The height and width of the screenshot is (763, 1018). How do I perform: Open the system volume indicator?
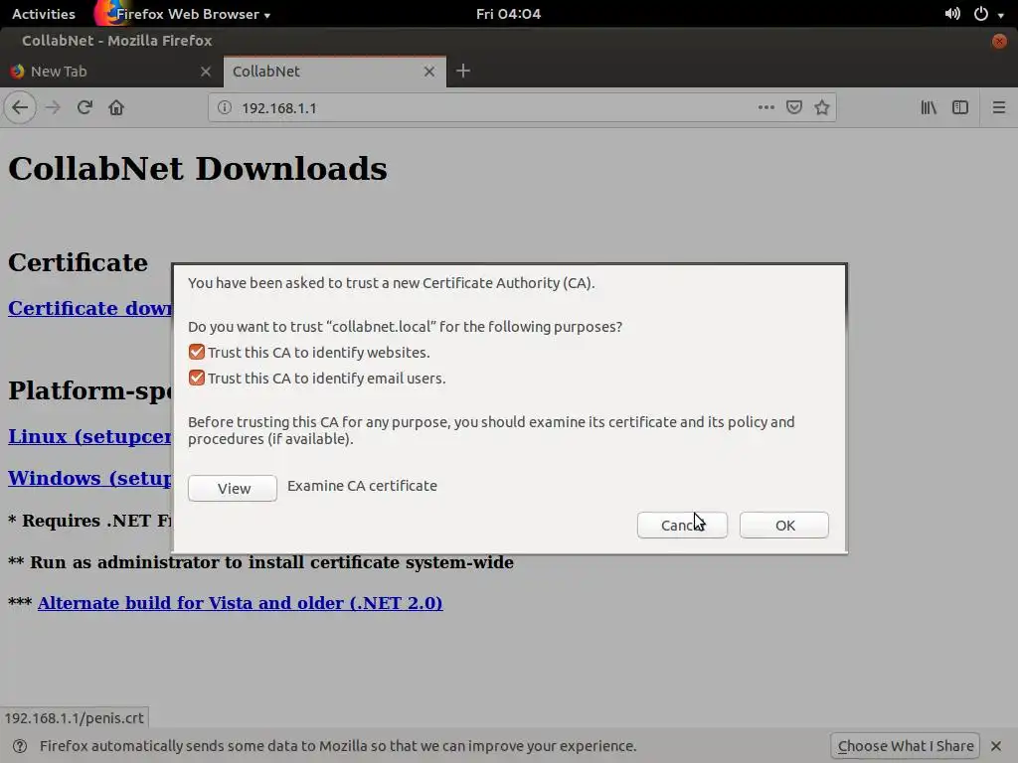(952, 14)
